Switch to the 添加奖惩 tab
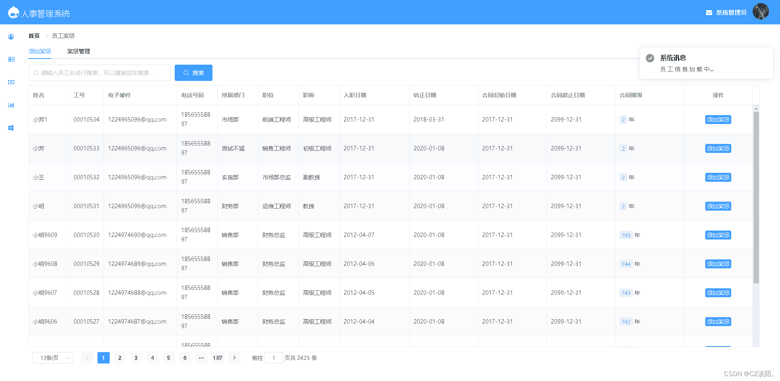This screenshot has height=381, width=780. [40, 51]
